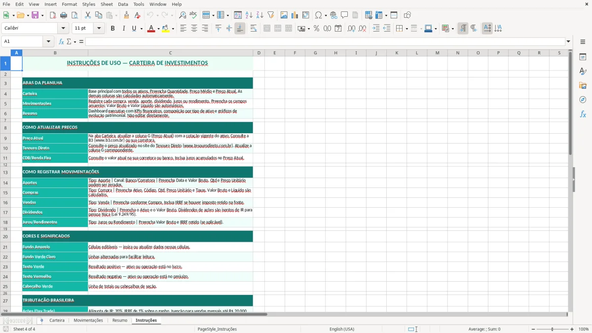Toggle bold formatting
The width and height of the screenshot is (592, 333).
(112, 29)
